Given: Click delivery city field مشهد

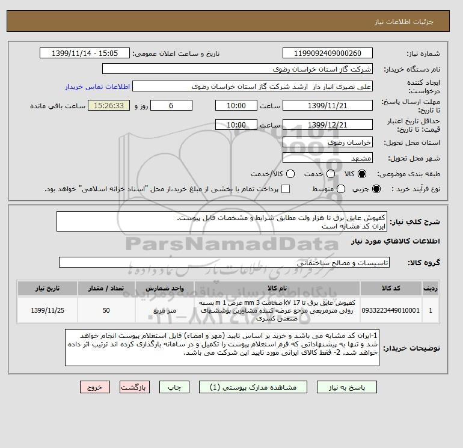Looking at the screenshot, I should (x=328, y=158).
